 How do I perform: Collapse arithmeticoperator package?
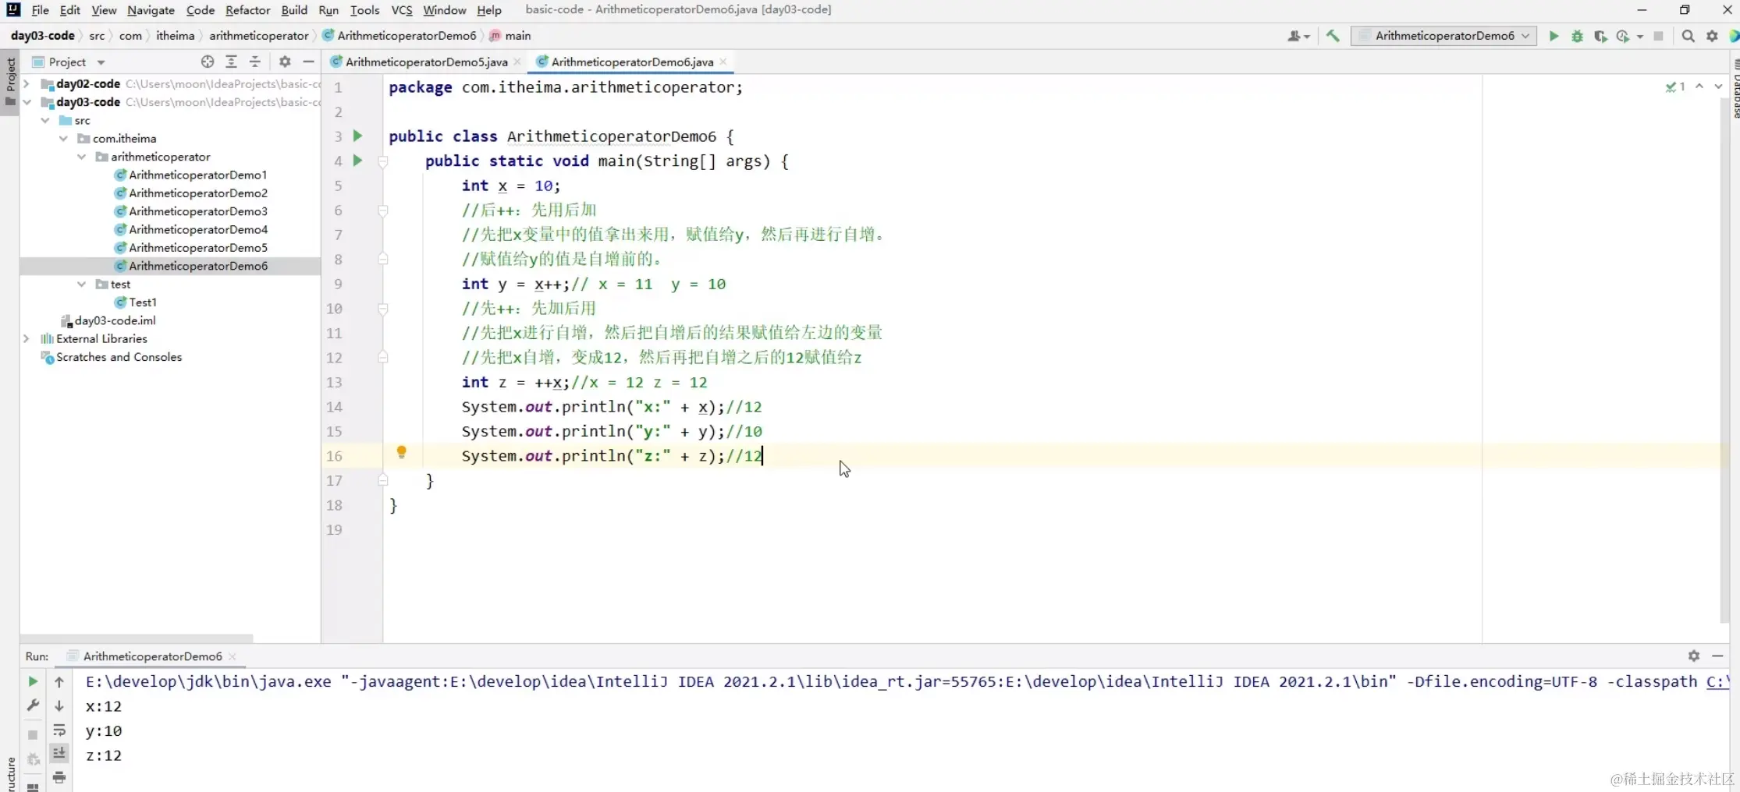(x=81, y=157)
